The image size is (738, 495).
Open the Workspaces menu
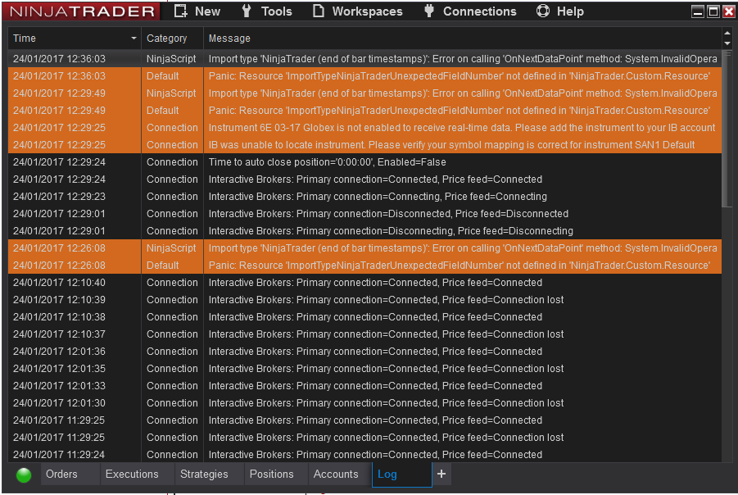pos(358,11)
